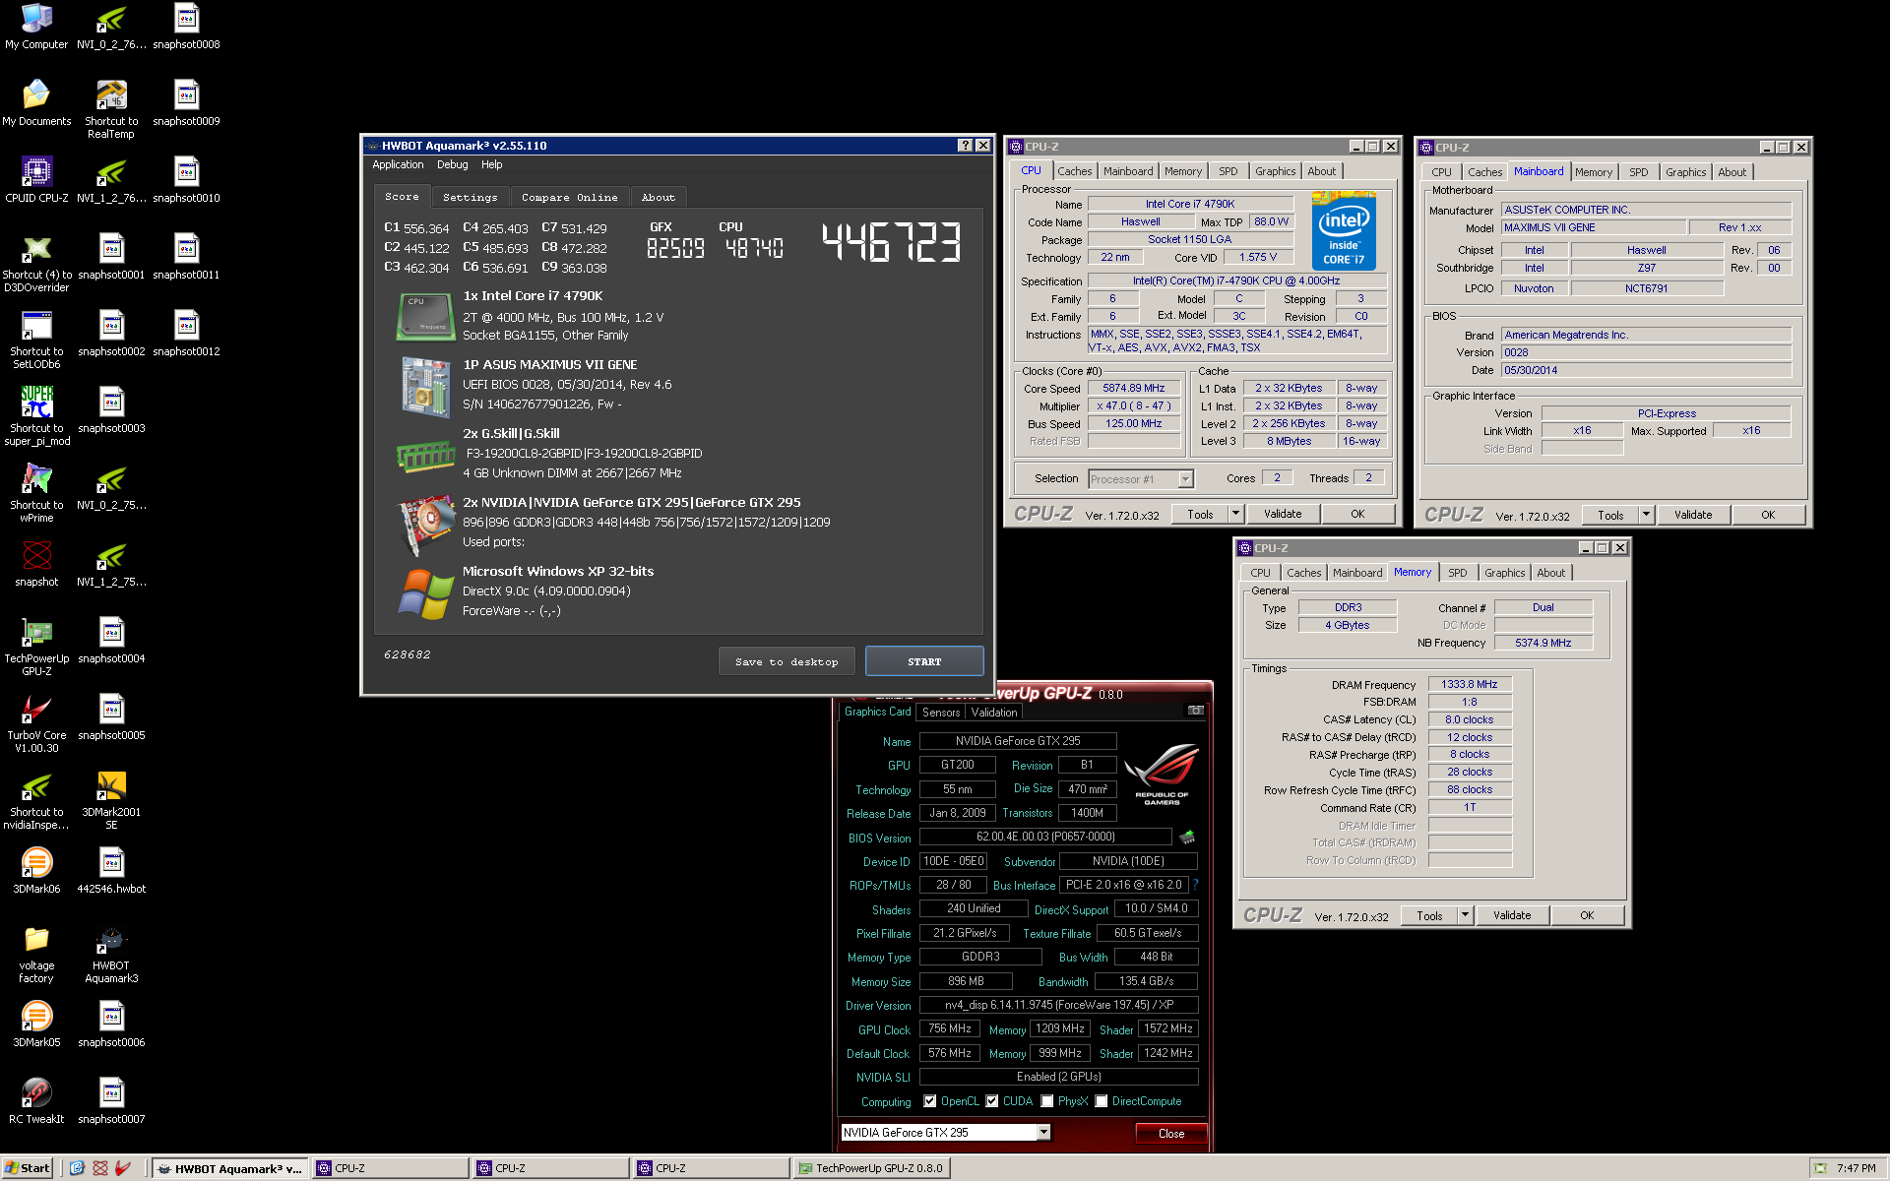Open the voltage factory folder

click(36, 953)
